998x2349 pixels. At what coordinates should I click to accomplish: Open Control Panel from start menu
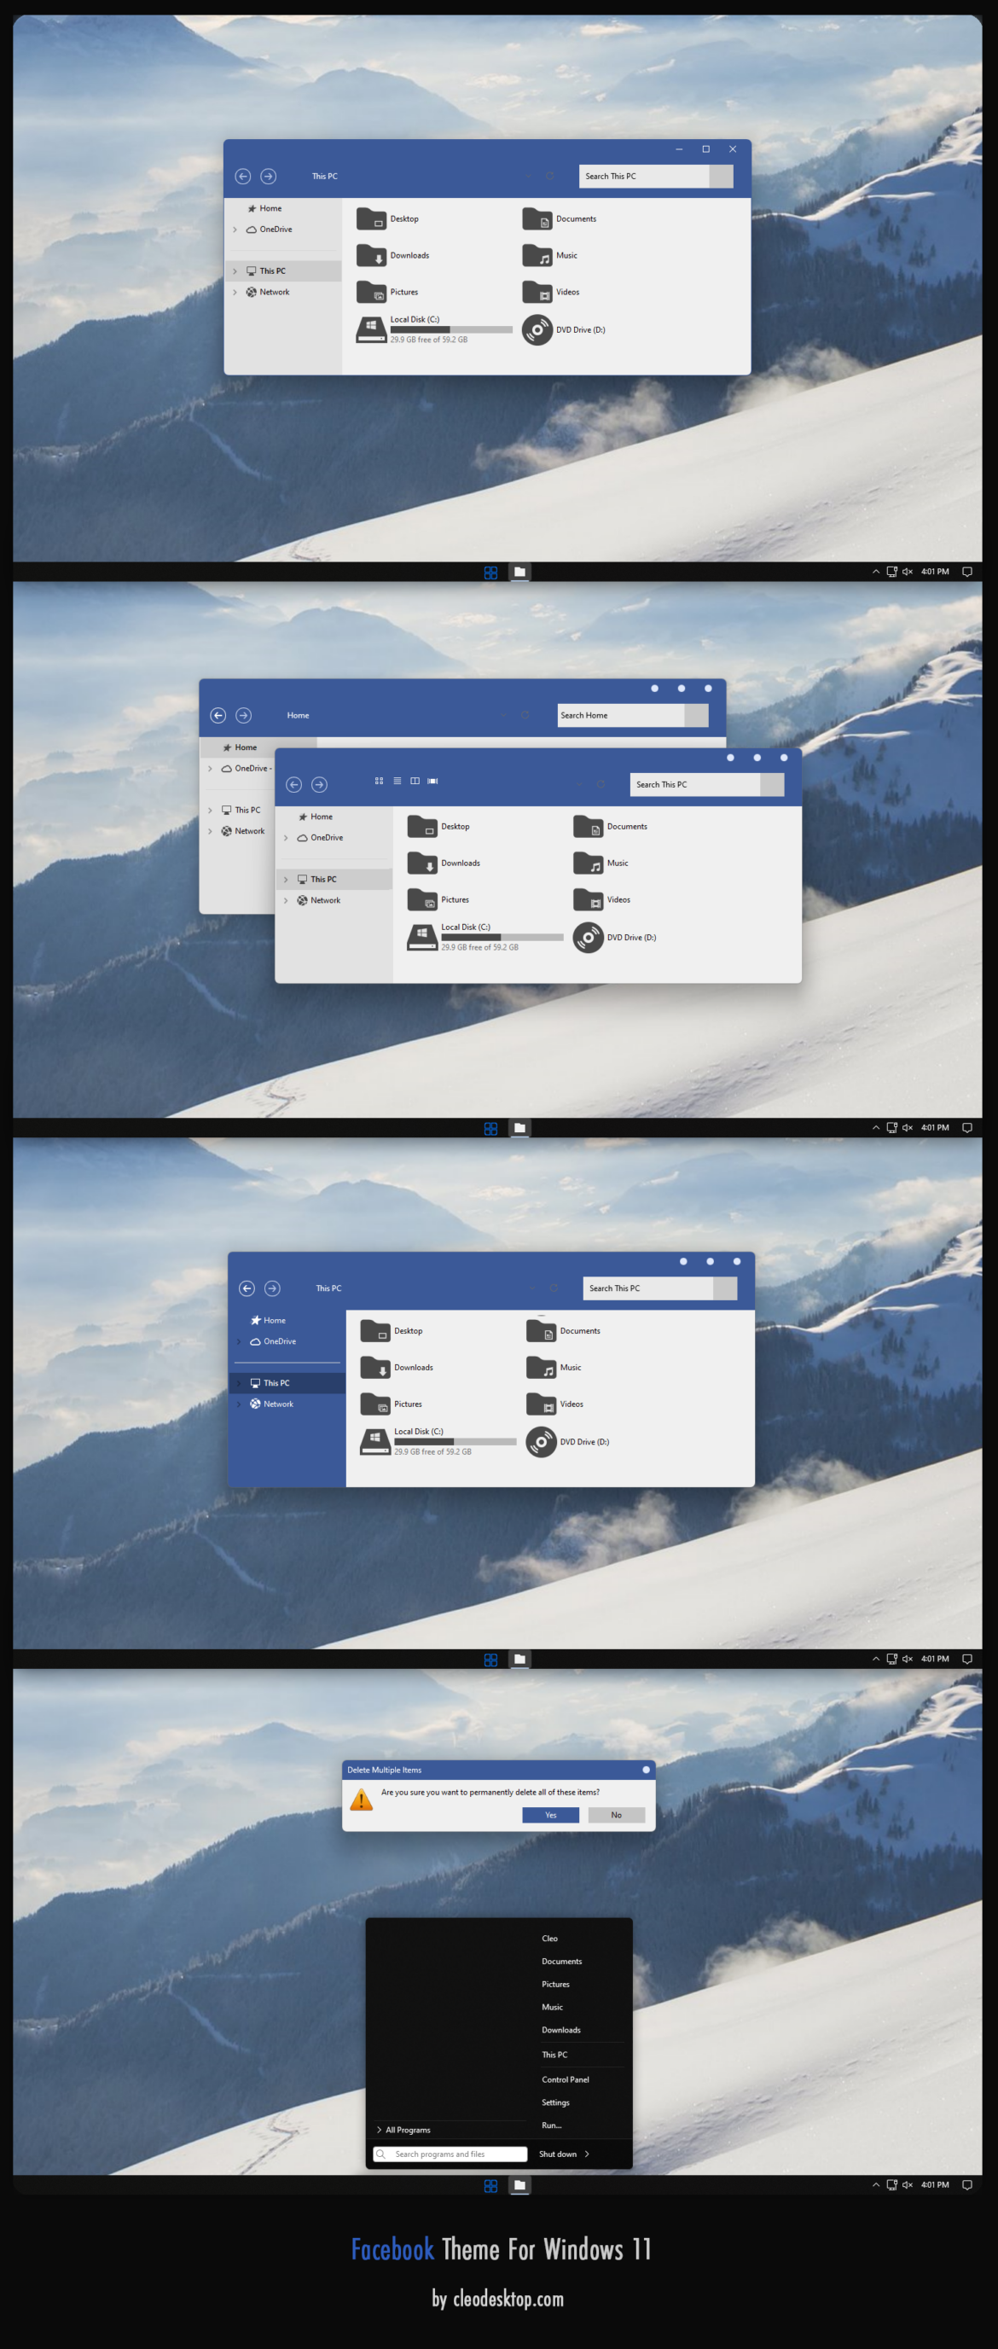pyautogui.click(x=565, y=2079)
